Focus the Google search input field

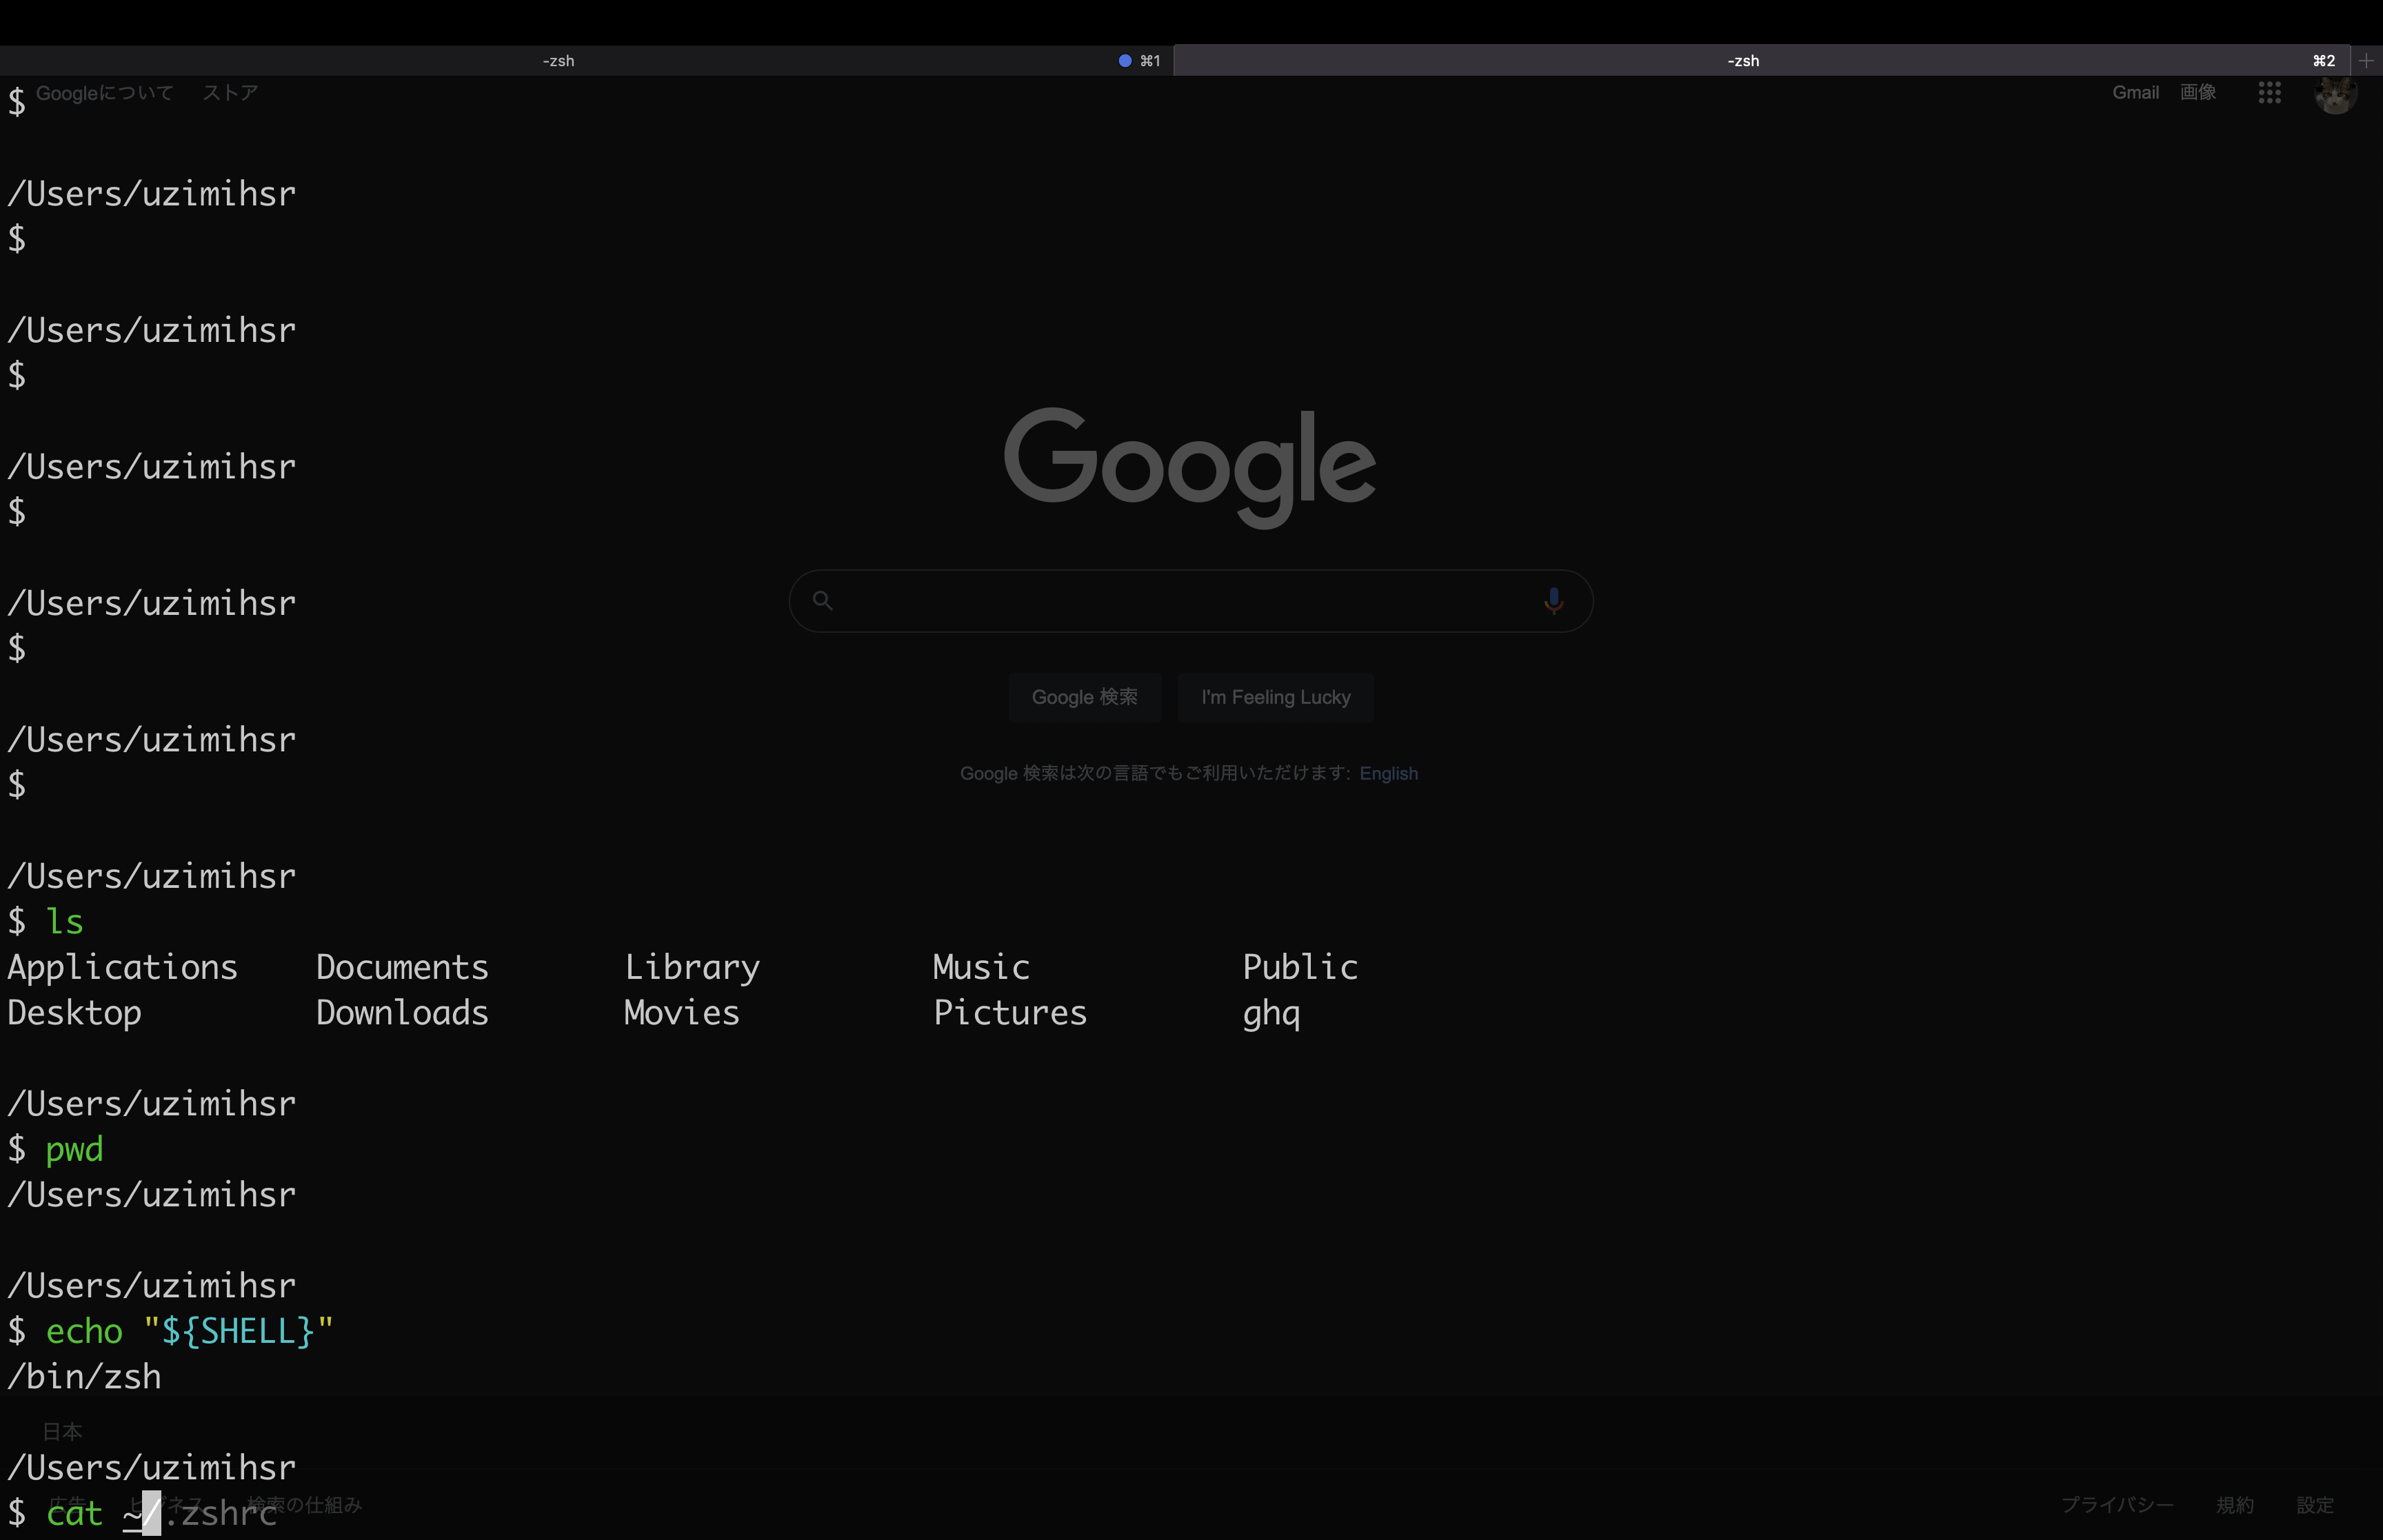pos(1190,601)
